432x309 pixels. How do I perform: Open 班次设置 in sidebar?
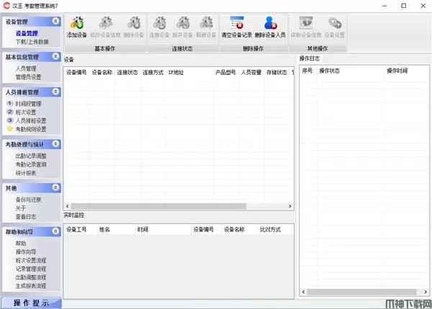(x=26, y=112)
